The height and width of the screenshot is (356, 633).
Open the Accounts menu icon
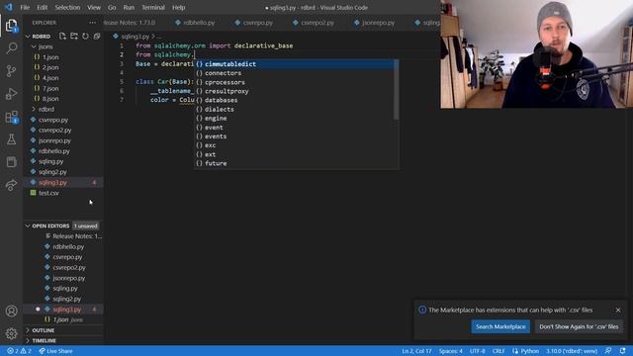(x=11, y=311)
